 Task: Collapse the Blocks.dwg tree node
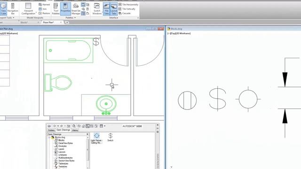pyautogui.click(x=49, y=138)
